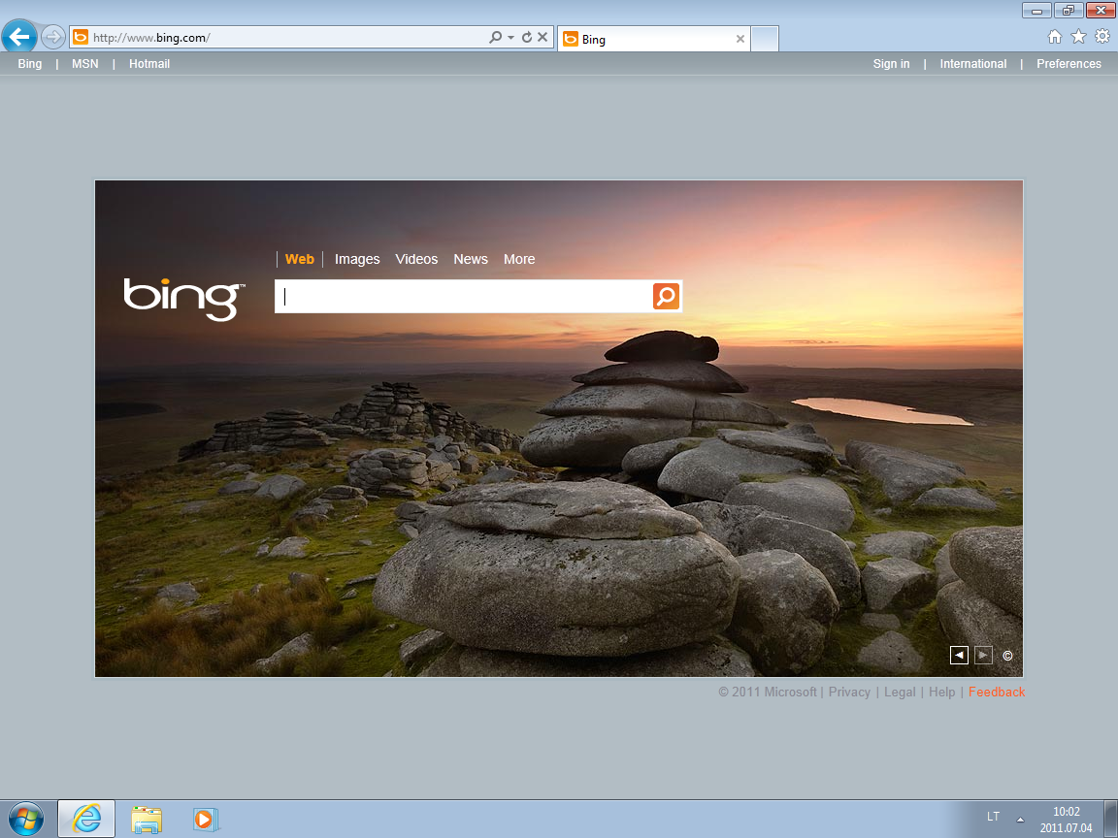The width and height of the screenshot is (1118, 838).
Task: Show hidden system tray icons
Action: pyautogui.click(x=1020, y=818)
